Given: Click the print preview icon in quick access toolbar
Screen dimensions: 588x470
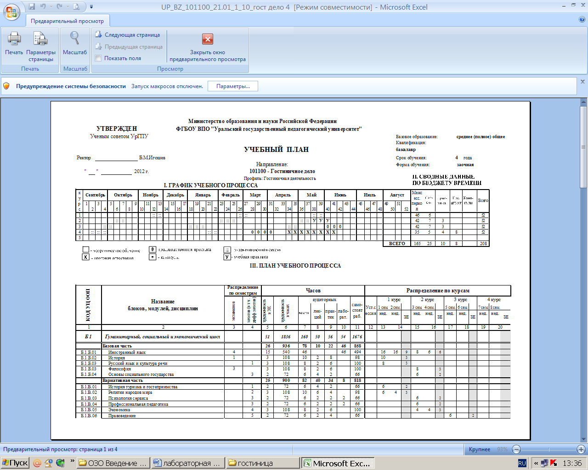Looking at the screenshot, I should (x=76, y=7).
